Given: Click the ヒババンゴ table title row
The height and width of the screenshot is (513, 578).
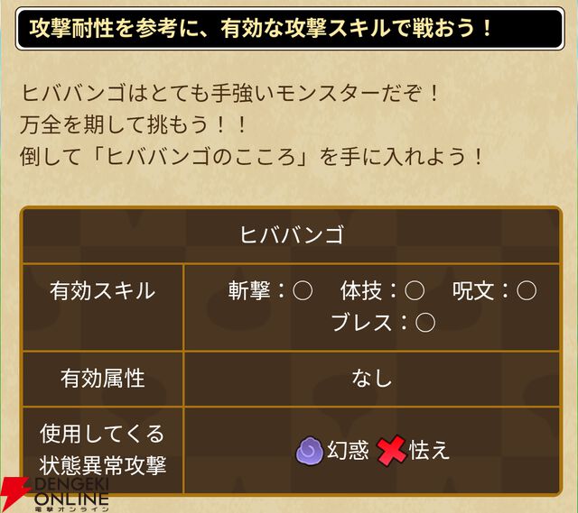Looking at the screenshot, I should point(291,236).
